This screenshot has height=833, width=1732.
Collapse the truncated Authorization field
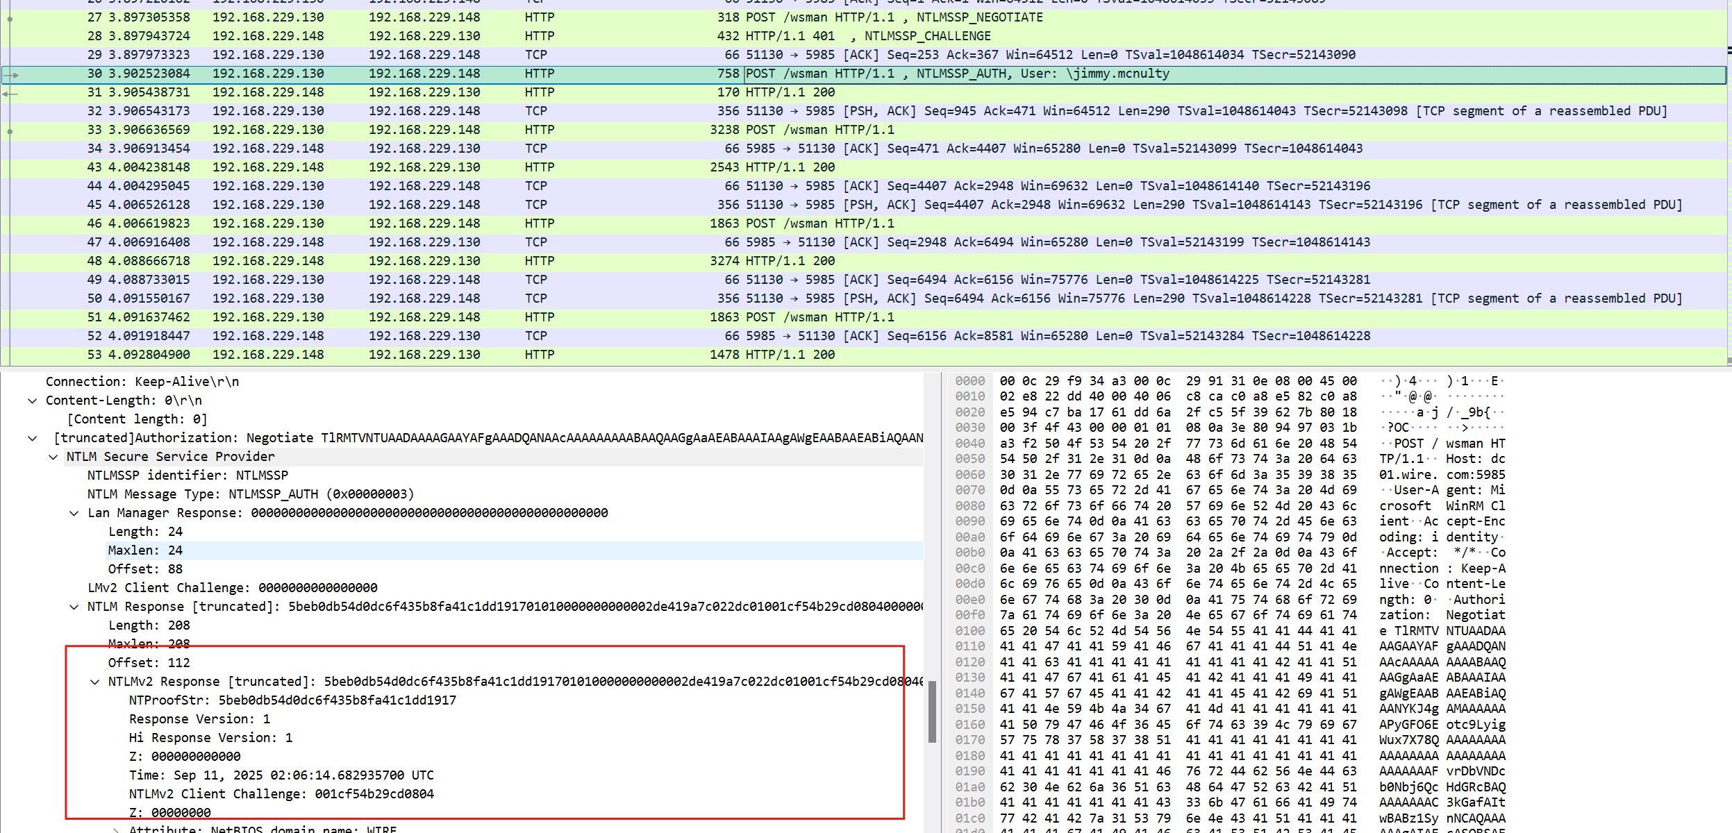pyautogui.click(x=32, y=438)
